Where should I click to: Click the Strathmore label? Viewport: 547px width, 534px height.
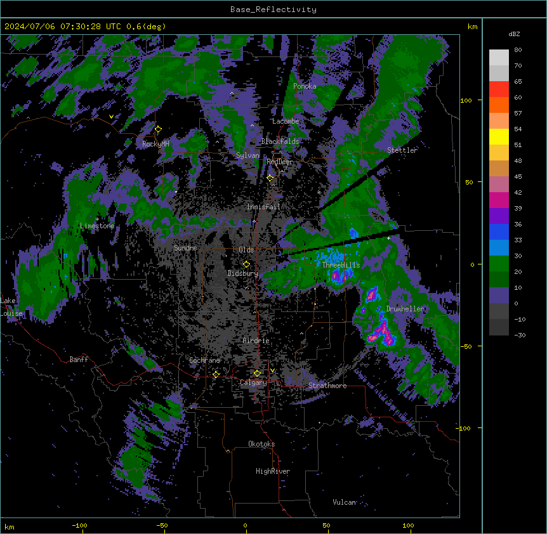pyautogui.click(x=327, y=386)
